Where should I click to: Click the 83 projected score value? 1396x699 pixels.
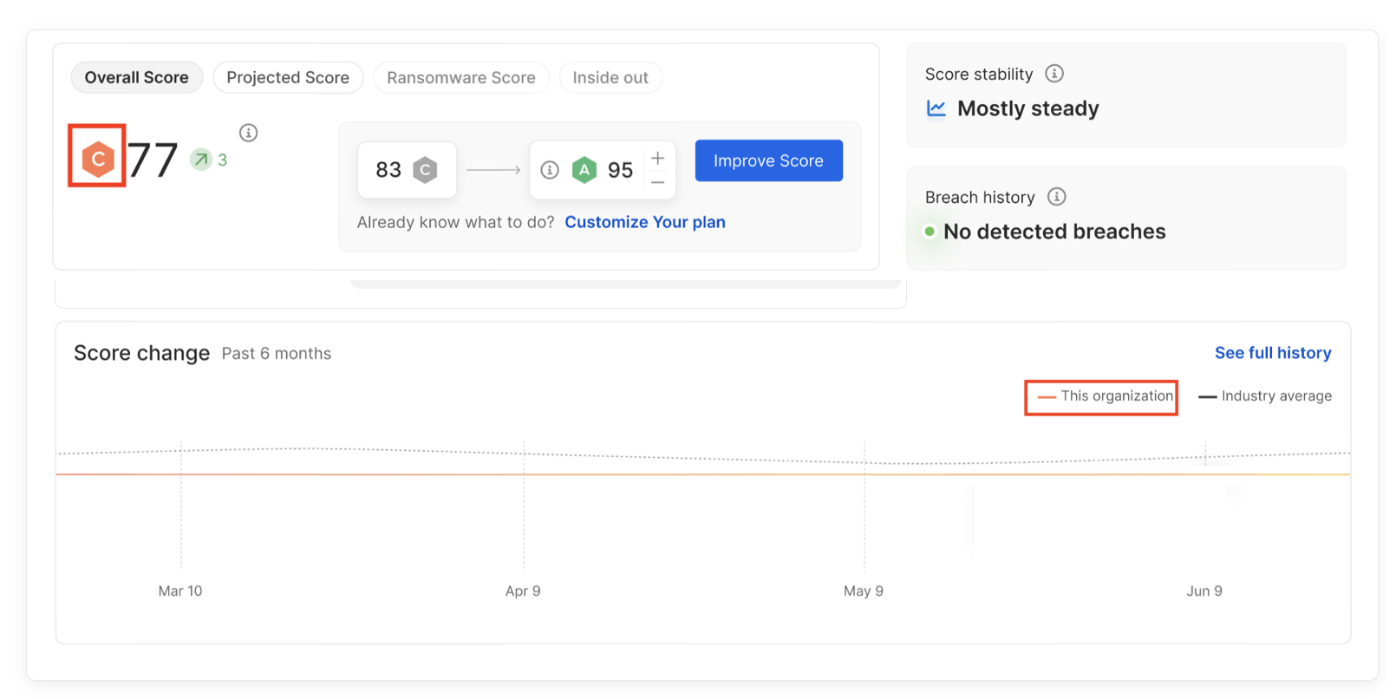[x=388, y=170]
